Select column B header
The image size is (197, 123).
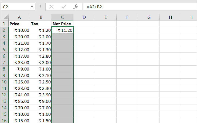41,17
